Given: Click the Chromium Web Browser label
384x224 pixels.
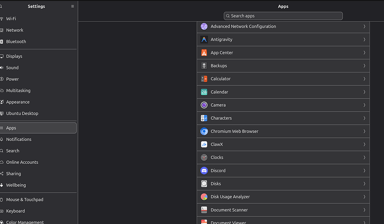Looking at the screenshot, I should point(234,131).
